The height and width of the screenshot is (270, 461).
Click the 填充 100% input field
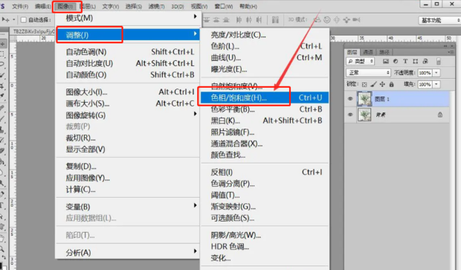[425, 84]
